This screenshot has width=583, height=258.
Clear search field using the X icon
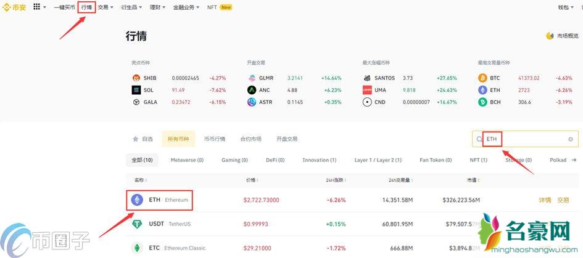click(571, 139)
